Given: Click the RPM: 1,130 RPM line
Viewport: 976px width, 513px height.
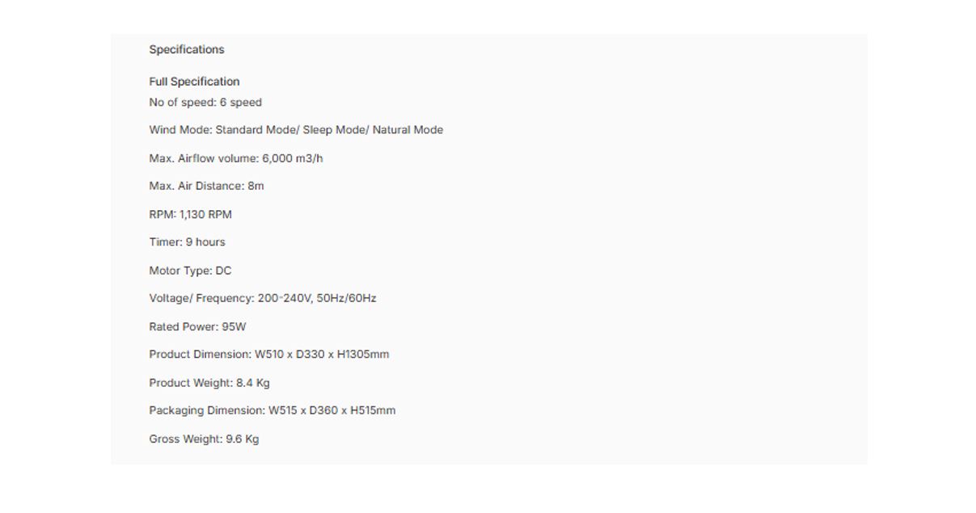Looking at the screenshot, I should click(190, 214).
